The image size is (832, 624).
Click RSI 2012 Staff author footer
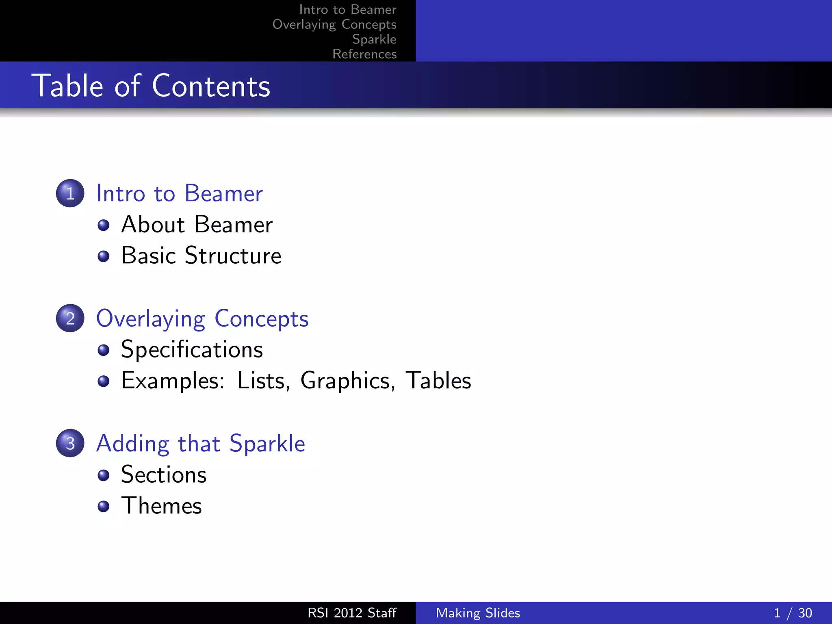tap(351, 613)
